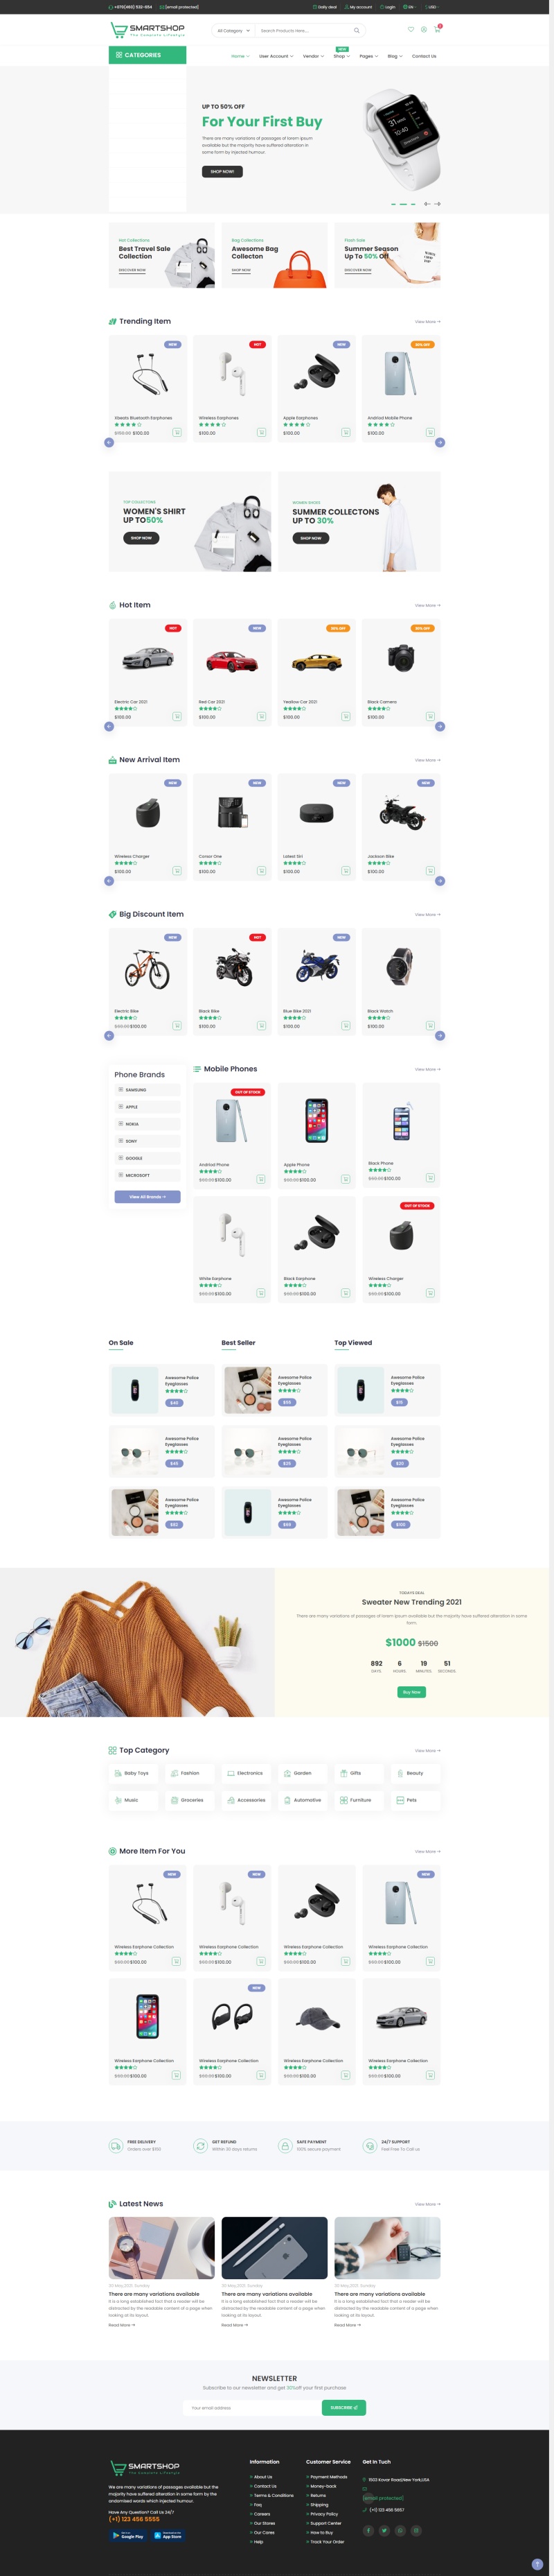This screenshot has width=554, height=2576.
Task: Add Black Camera to cart
Action: point(430,716)
